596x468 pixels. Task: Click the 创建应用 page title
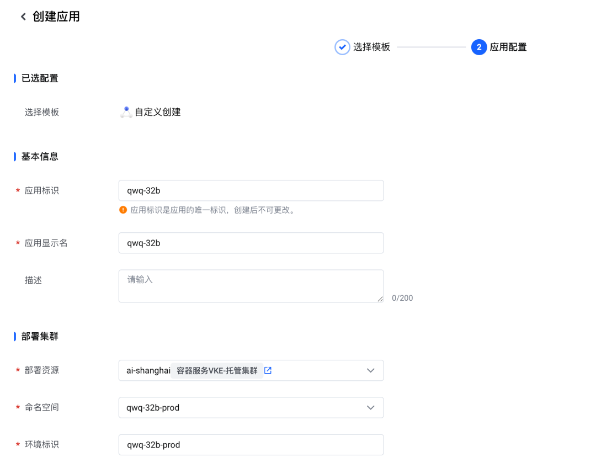56,17
